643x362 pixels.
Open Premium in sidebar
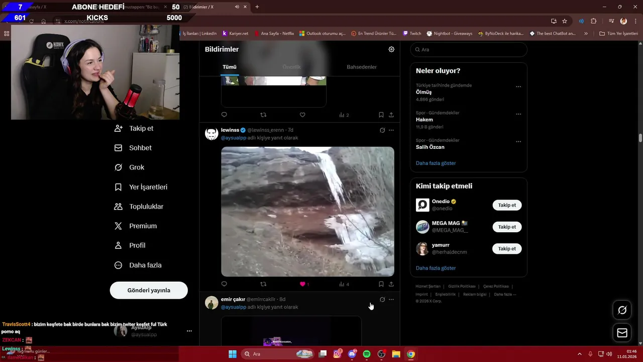pyautogui.click(x=136, y=226)
